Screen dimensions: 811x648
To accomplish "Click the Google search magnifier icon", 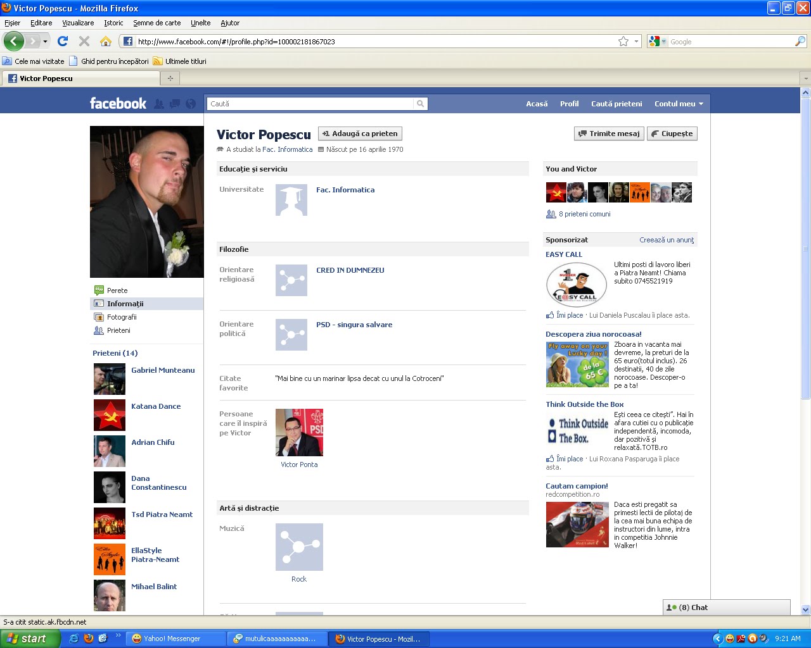I will click(x=800, y=41).
